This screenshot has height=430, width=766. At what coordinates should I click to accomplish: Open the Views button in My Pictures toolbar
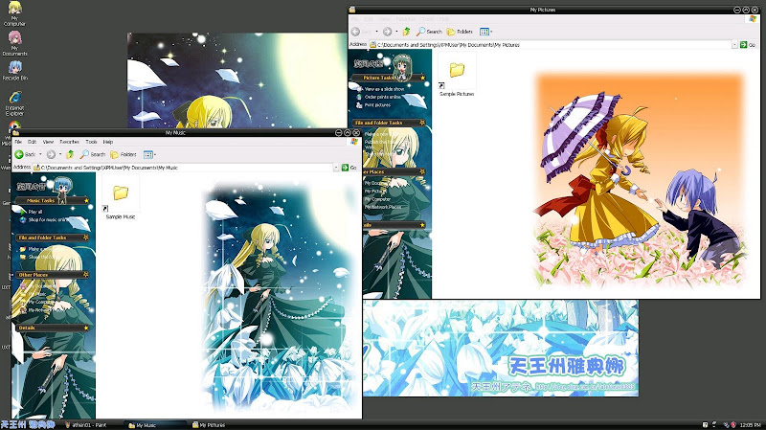click(x=484, y=32)
